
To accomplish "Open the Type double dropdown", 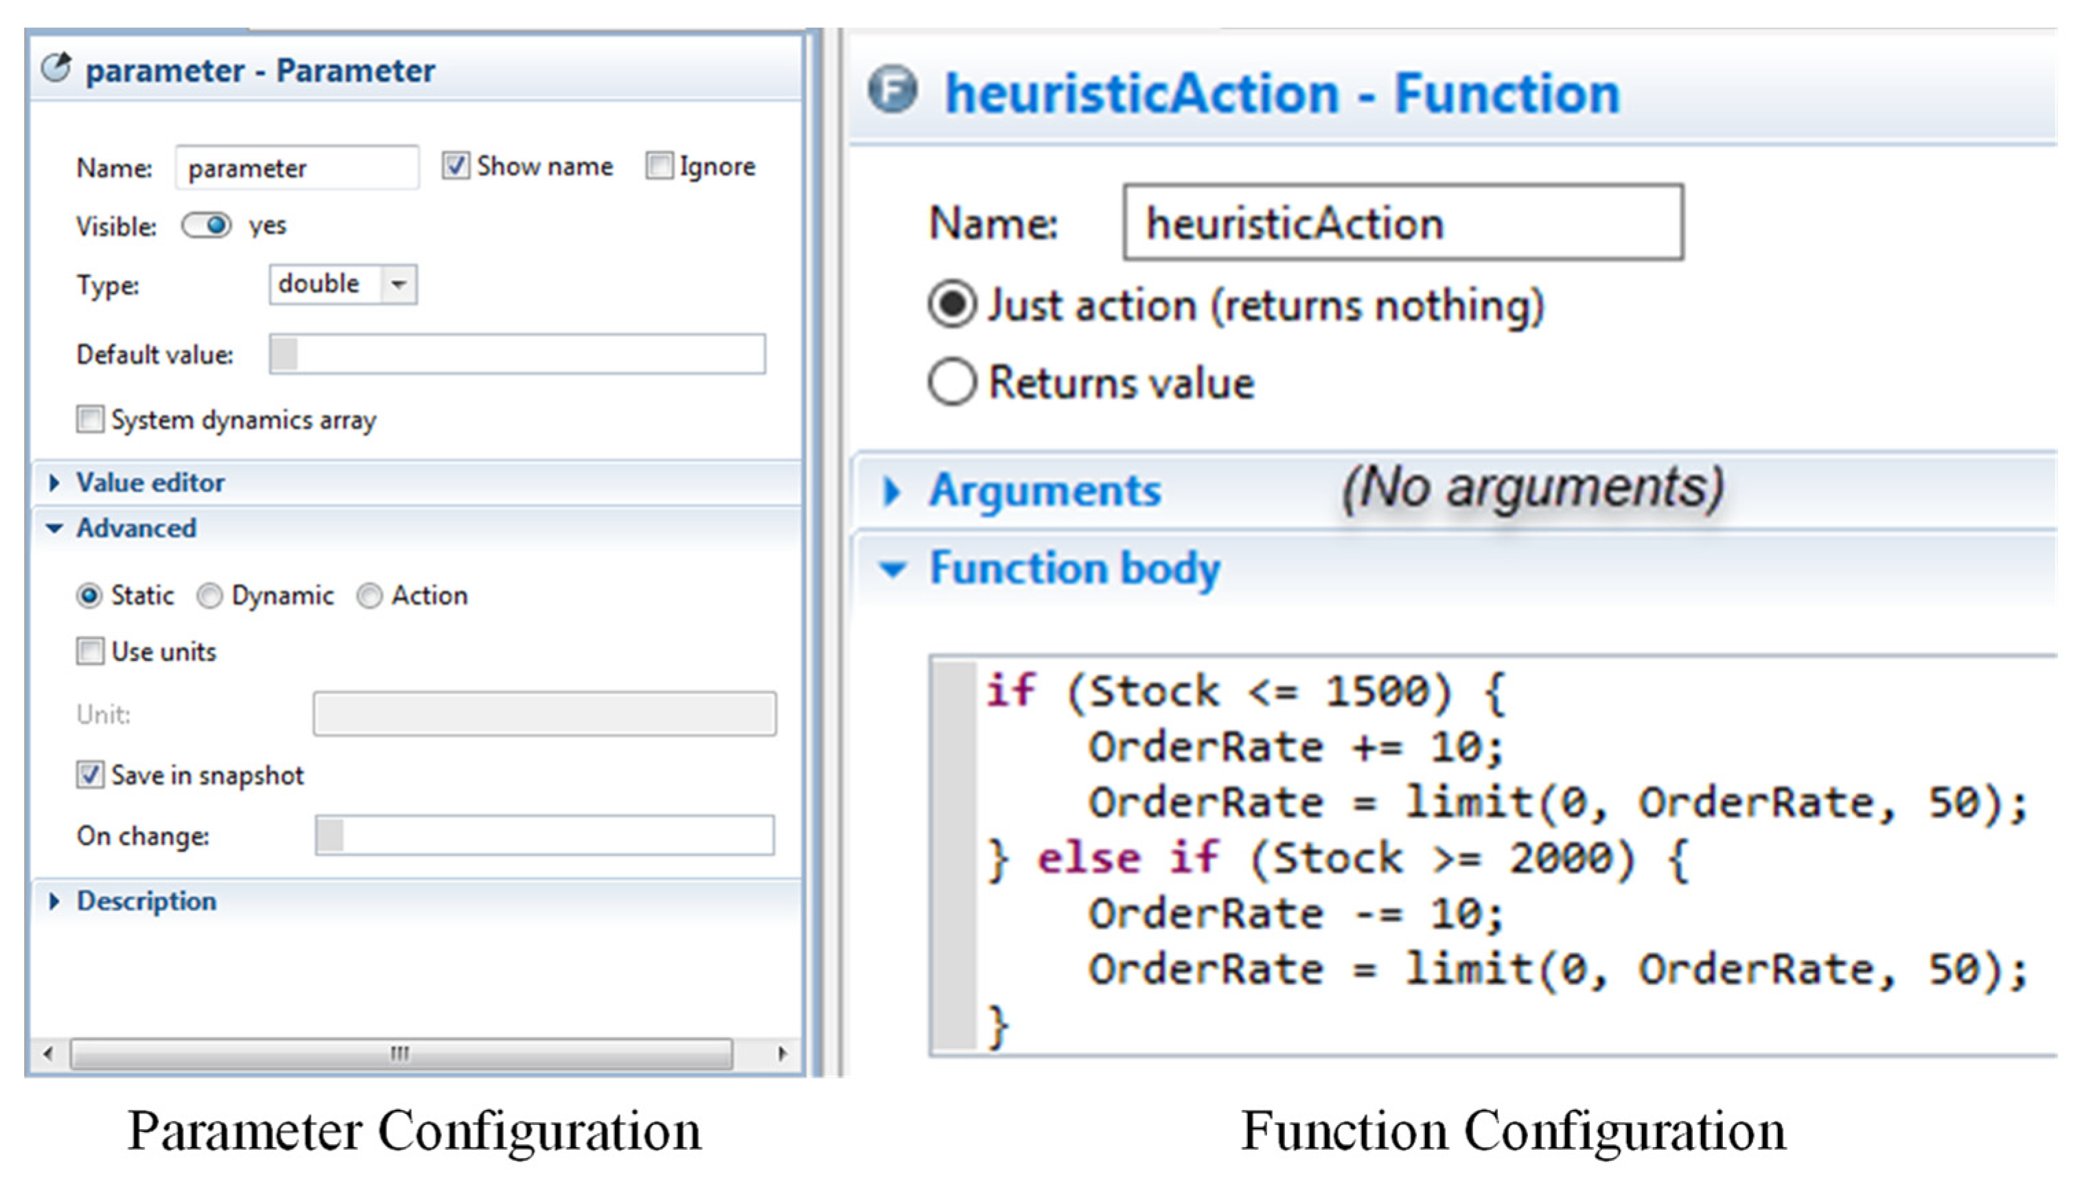I will (x=398, y=284).
